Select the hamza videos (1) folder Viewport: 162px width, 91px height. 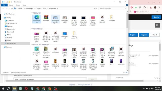point(74,35)
